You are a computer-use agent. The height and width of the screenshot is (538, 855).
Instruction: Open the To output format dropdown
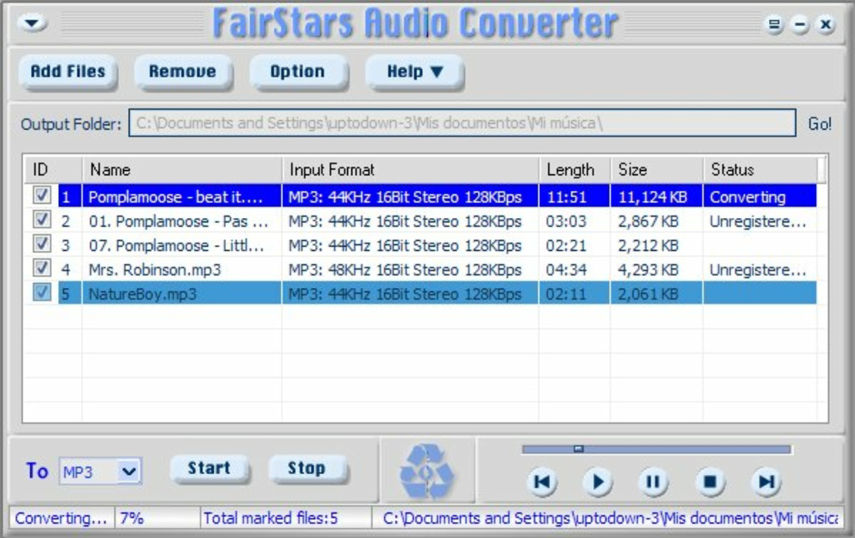(x=128, y=471)
